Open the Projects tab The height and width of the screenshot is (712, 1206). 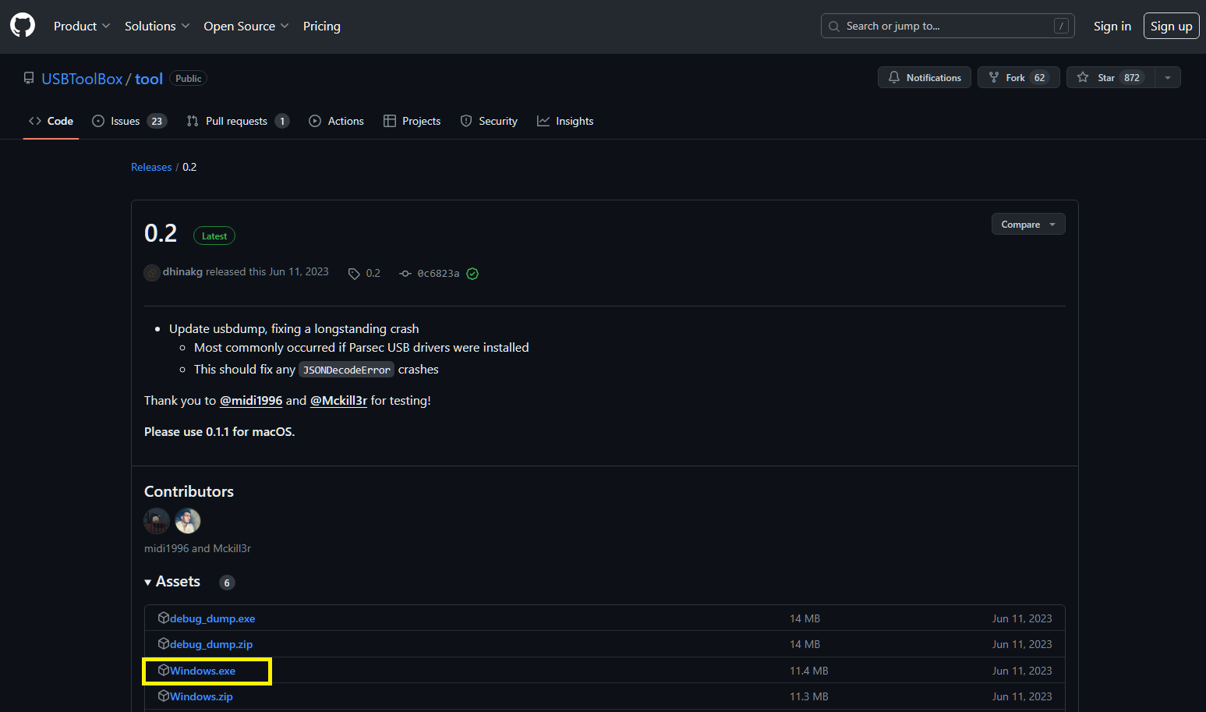(412, 121)
